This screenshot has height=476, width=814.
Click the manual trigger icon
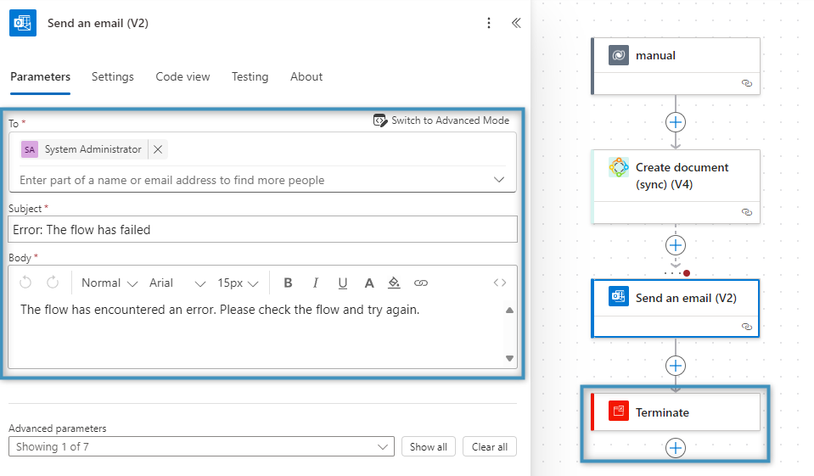[x=619, y=55]
